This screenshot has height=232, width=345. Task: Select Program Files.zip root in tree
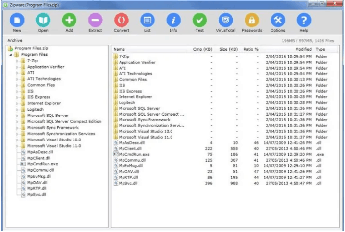[31, 48]
